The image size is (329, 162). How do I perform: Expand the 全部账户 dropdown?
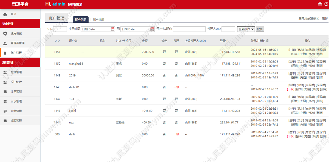tap(246, 29)
